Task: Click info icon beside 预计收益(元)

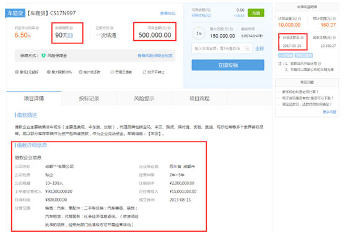Action: [334, 19]
